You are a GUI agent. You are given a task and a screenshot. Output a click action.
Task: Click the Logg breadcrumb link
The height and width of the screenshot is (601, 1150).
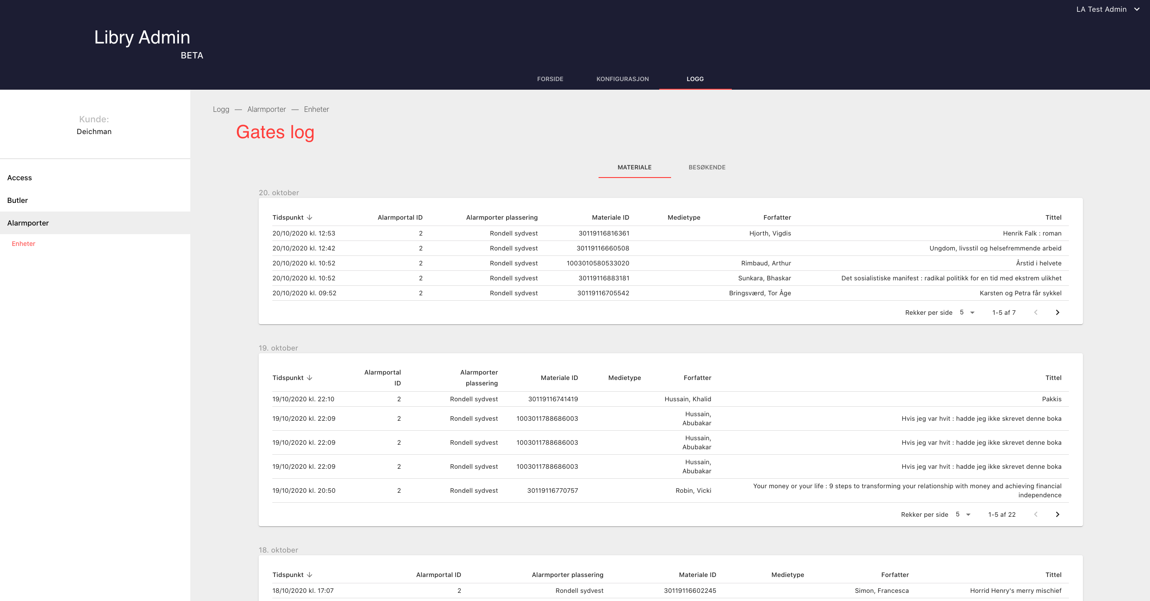tap(221, 109)
